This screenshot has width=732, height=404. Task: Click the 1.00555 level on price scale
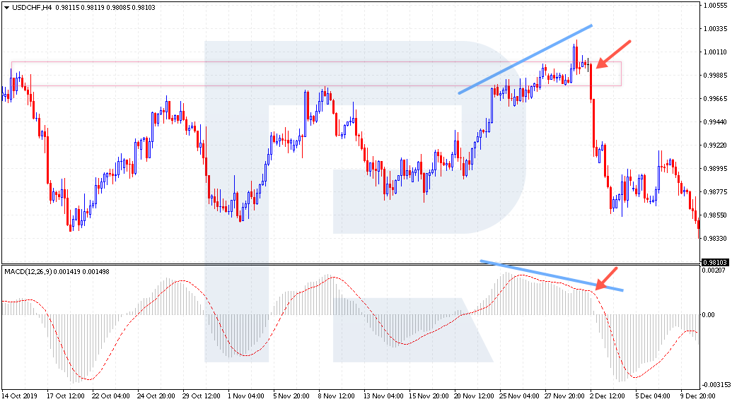tap(715, 5)
